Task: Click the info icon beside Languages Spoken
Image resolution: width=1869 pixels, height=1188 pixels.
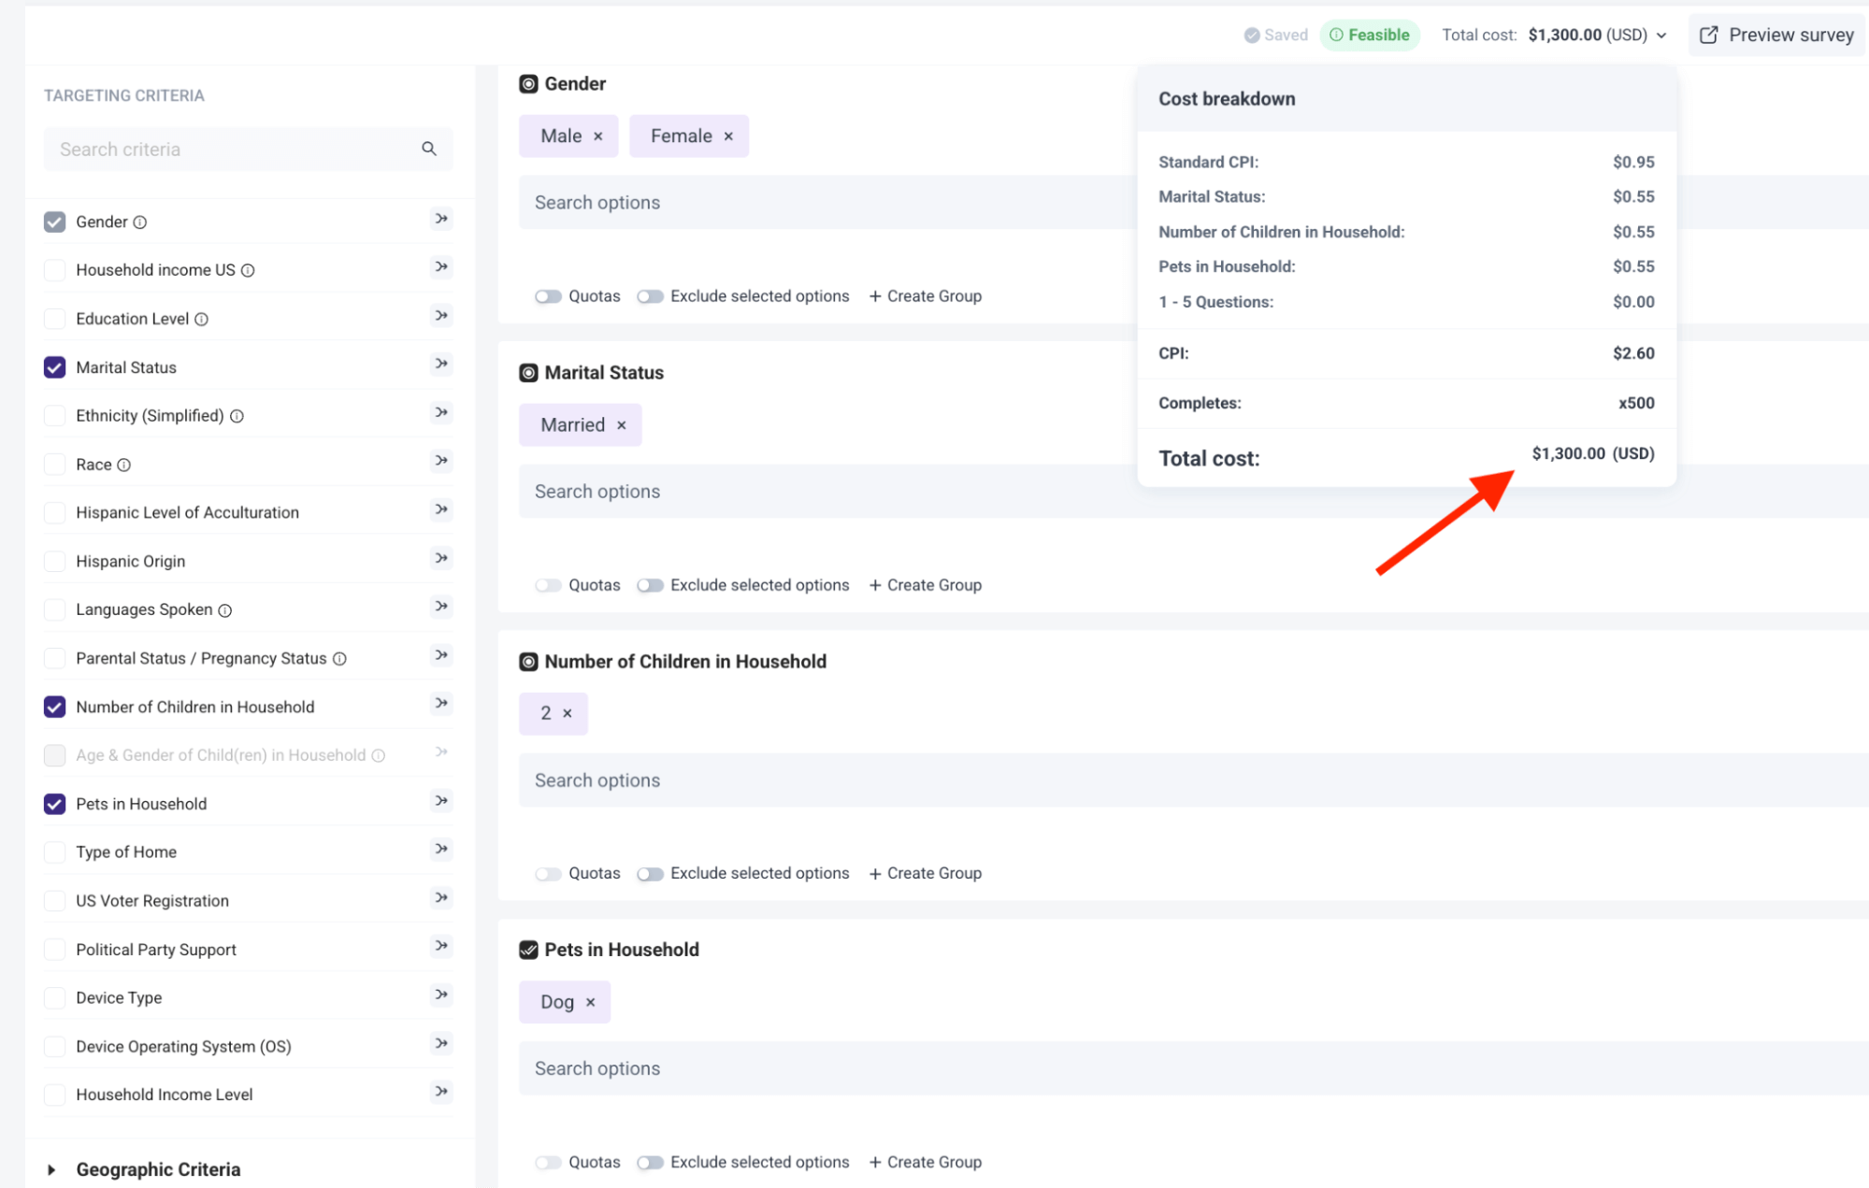Action: point(225,610)
